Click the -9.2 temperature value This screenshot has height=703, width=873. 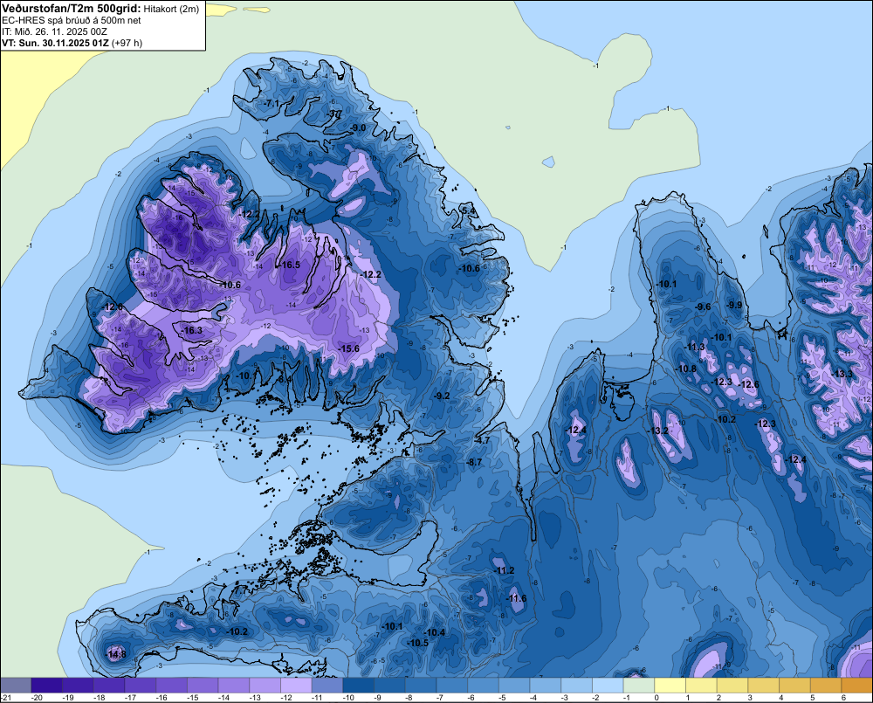point(442,396)
